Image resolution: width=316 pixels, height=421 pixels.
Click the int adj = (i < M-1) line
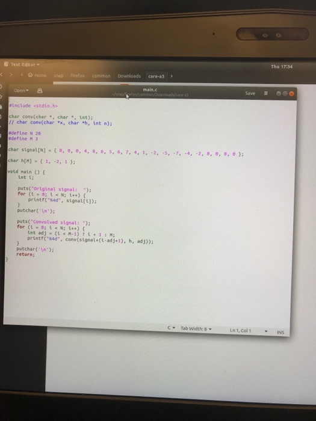(71, 233)
